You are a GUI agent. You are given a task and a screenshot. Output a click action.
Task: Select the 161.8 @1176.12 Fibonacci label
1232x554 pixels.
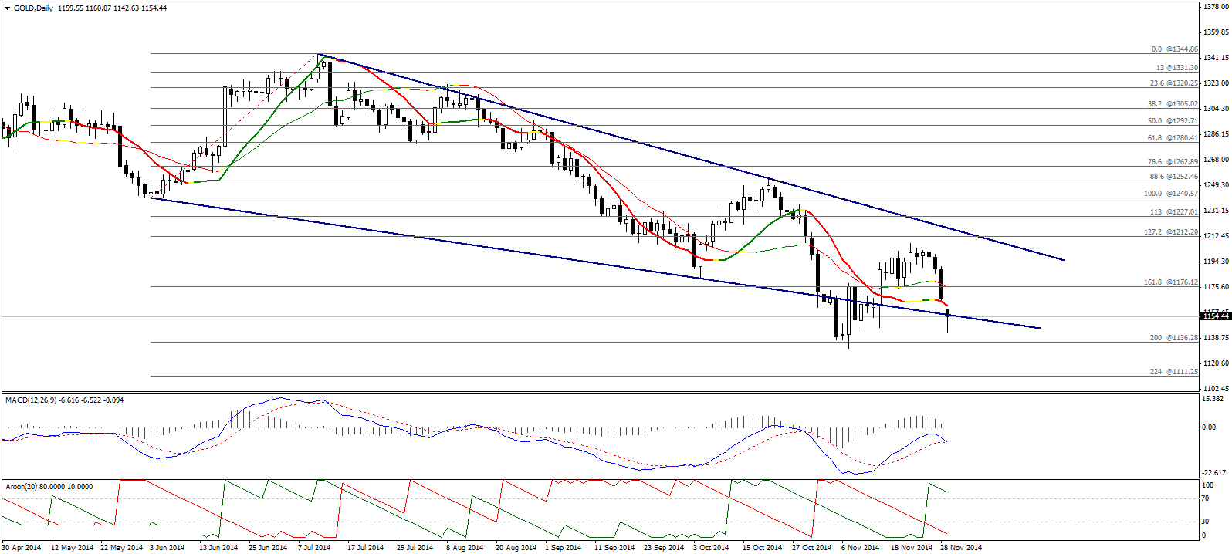[x=1170, y=282]
